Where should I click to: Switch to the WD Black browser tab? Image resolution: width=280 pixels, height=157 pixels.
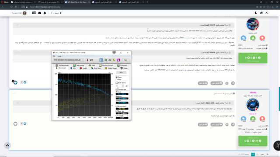click(x=77, y=2)
